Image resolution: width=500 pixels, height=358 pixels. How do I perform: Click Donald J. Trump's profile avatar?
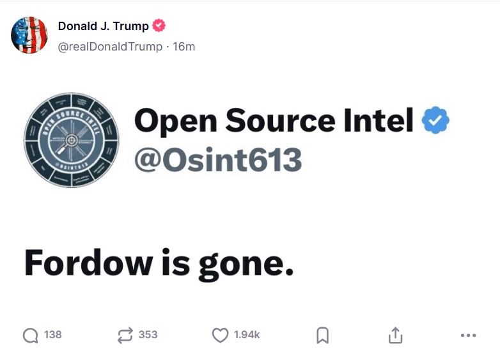pos(29,35)
